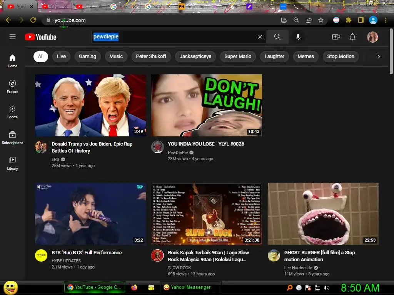
Task: Click the YouTube logo
Action: (x=41, y=37)
